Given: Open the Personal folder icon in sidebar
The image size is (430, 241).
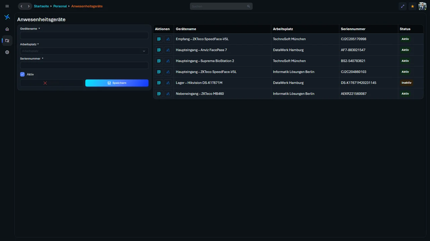Looking at the screenshot, I should (7, 41).
